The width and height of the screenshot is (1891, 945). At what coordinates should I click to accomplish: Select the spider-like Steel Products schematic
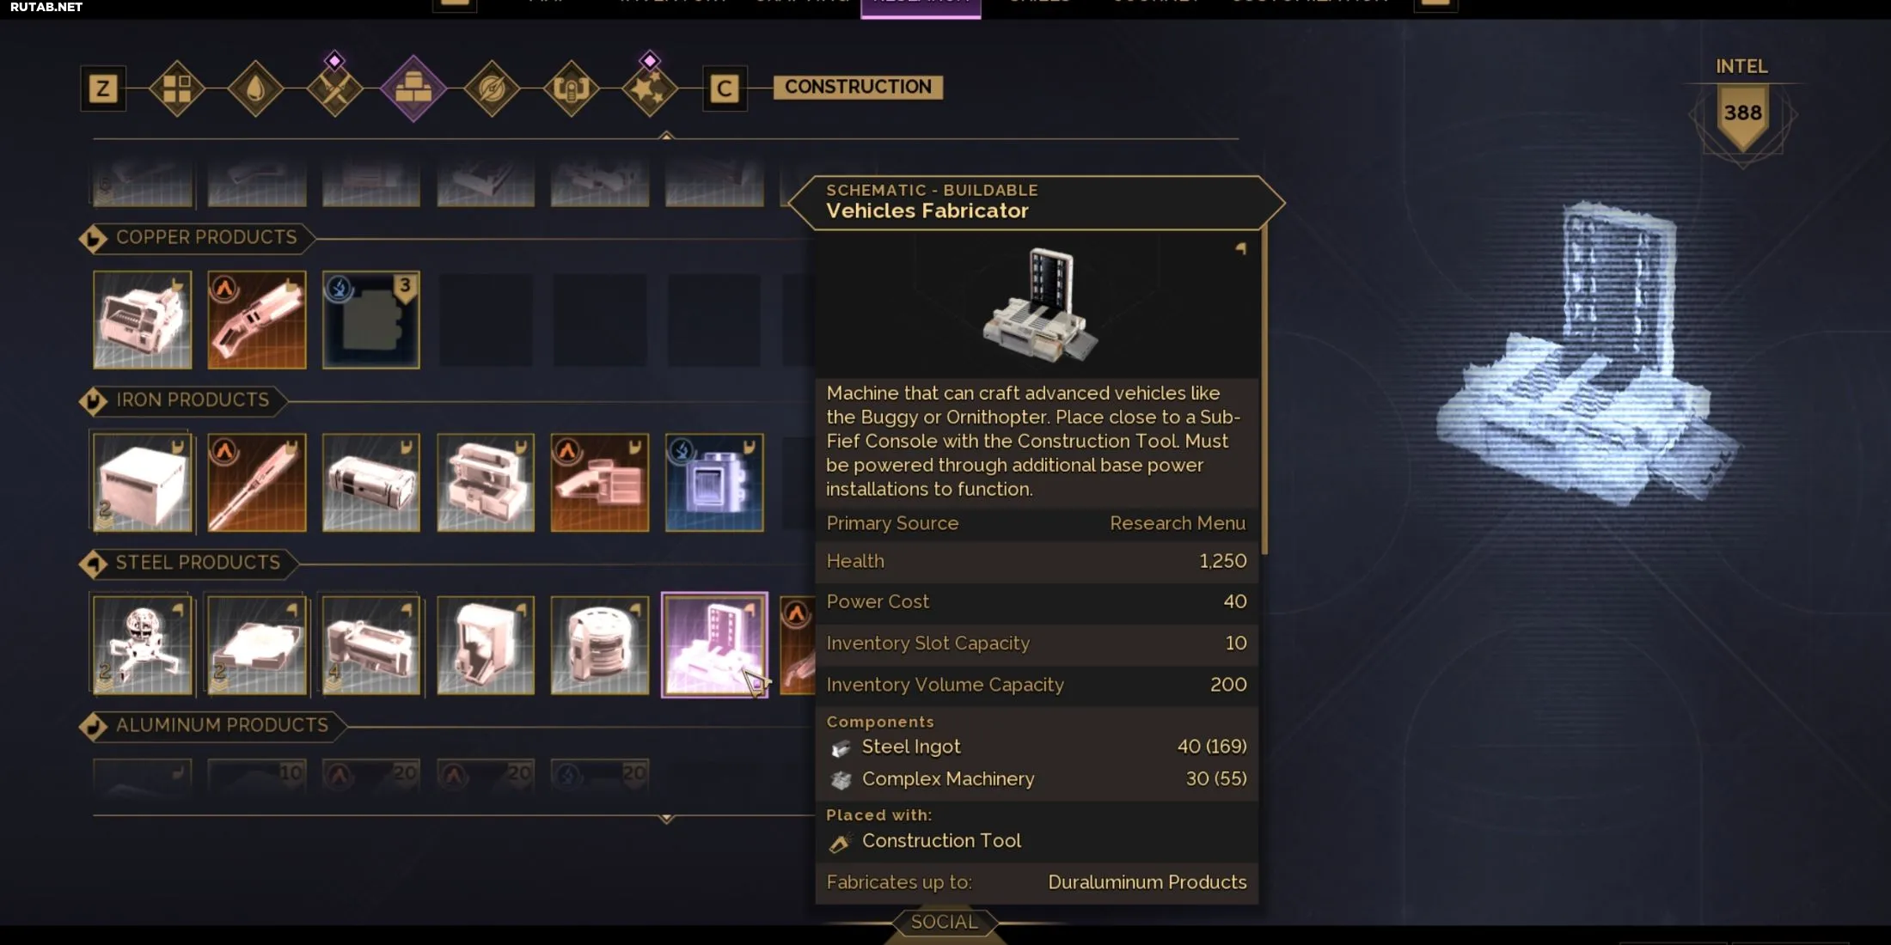143,644
